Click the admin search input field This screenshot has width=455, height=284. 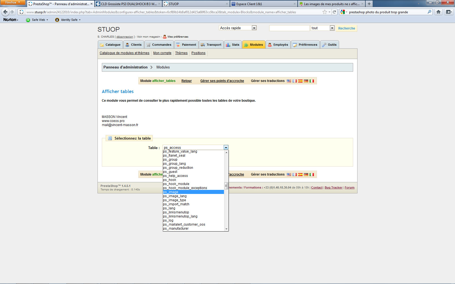click(x=289, y=28)
